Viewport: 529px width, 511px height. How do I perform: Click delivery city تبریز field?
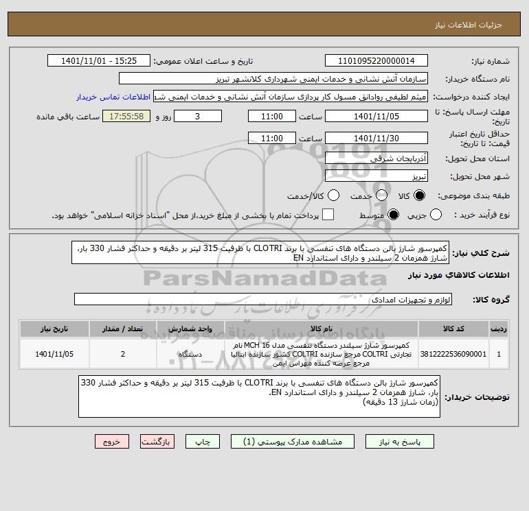pyautogui.click(x=376, y=176)
